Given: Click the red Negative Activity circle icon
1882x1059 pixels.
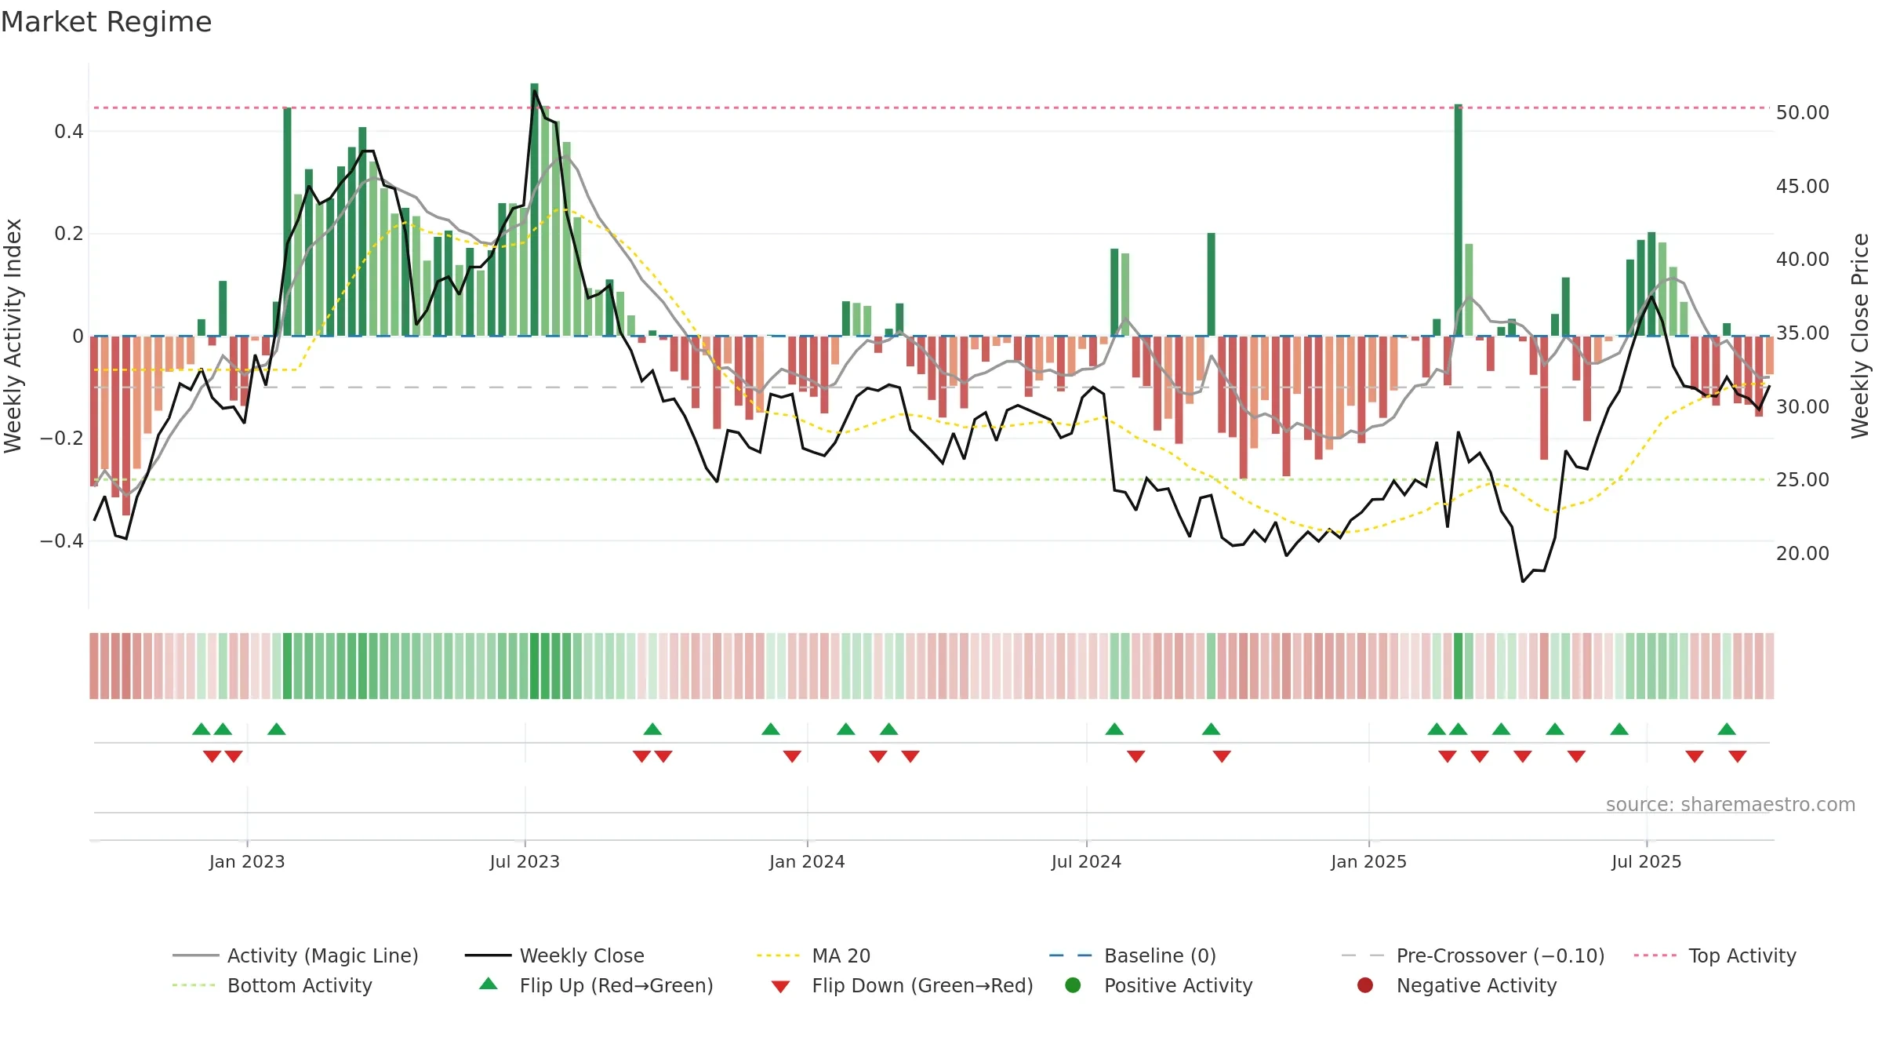Looking at the screenshot, I should 1365,985.
